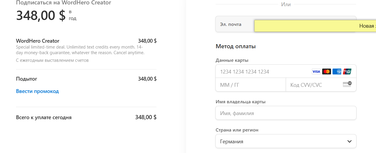Click the WordHero Creator line item name
Screen dimensions: 376x153
pyautogui.click(x=38, y=41)
